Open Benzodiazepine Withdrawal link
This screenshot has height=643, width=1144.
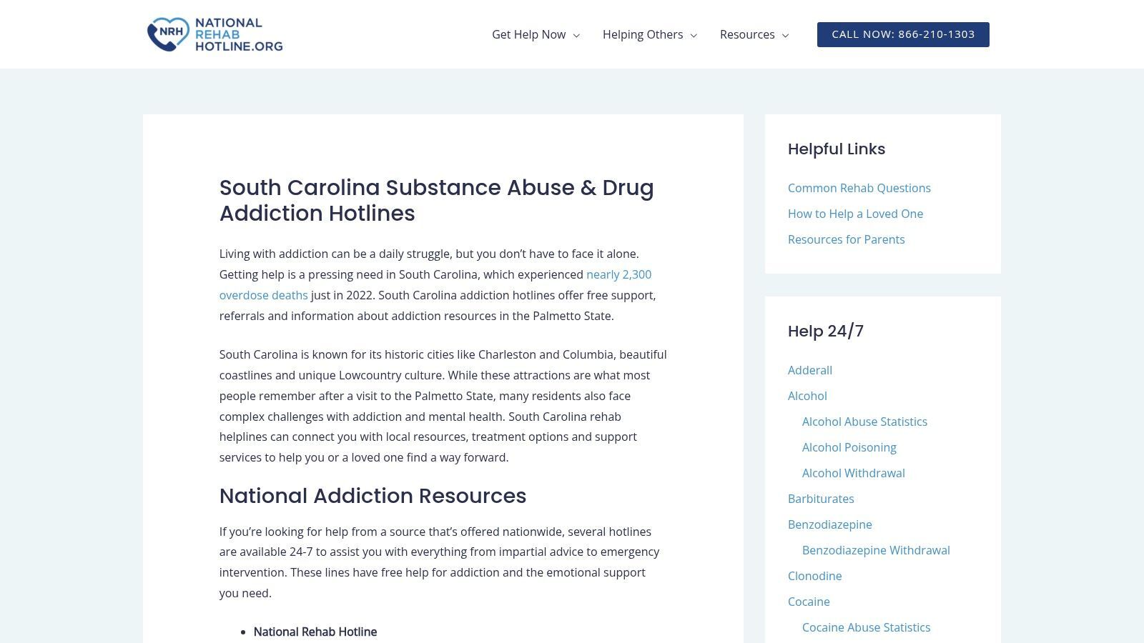pos(876,550)
